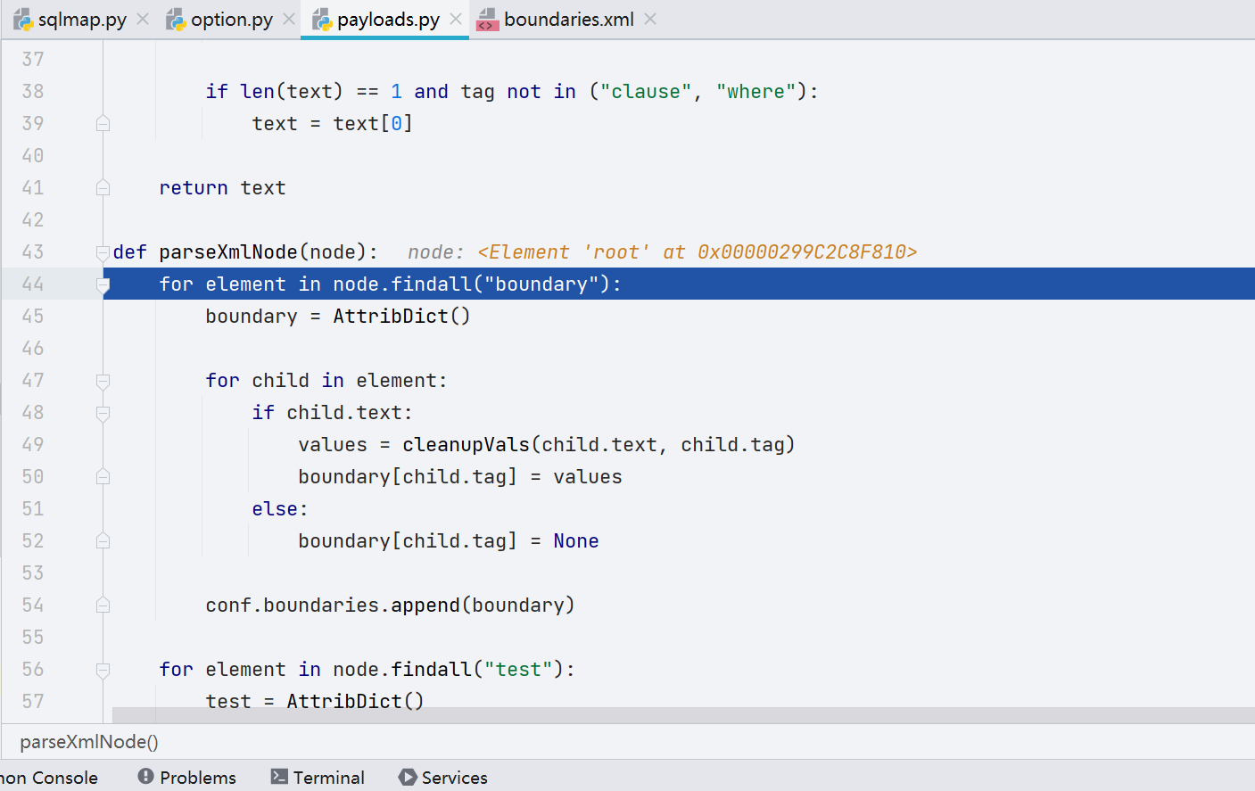Viewport: 1255px width, 791px height.
Task: Click the 'else:' keyword on line 51
Action: (x=280, y=509)
